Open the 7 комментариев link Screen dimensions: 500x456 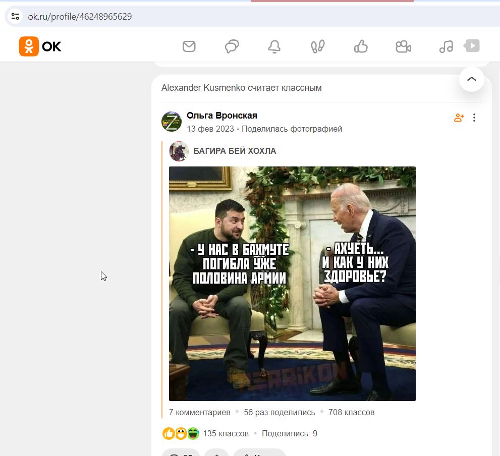point(200,412)
